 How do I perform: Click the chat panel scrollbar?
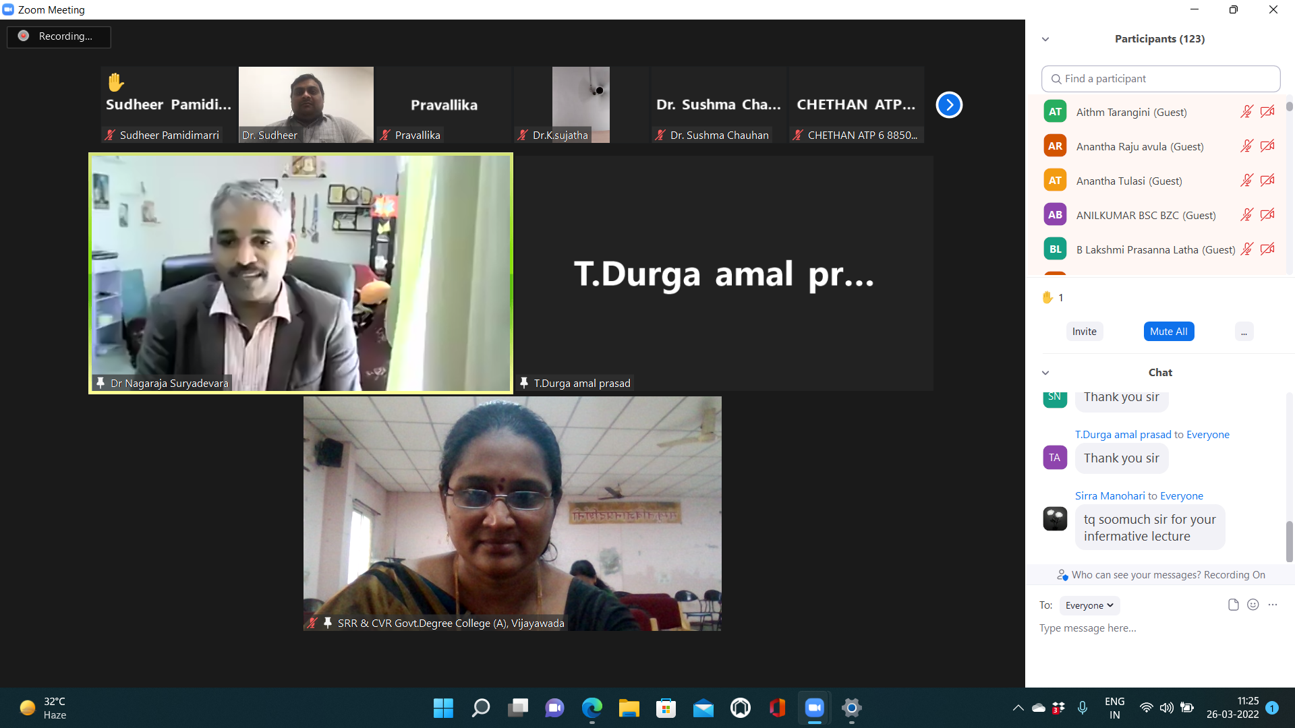point(1289,541)
